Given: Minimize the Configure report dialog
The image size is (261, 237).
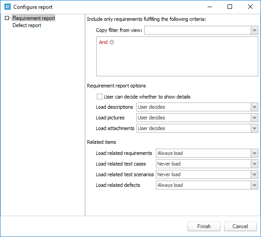Looking at the screenshot, I should (210, 7).
